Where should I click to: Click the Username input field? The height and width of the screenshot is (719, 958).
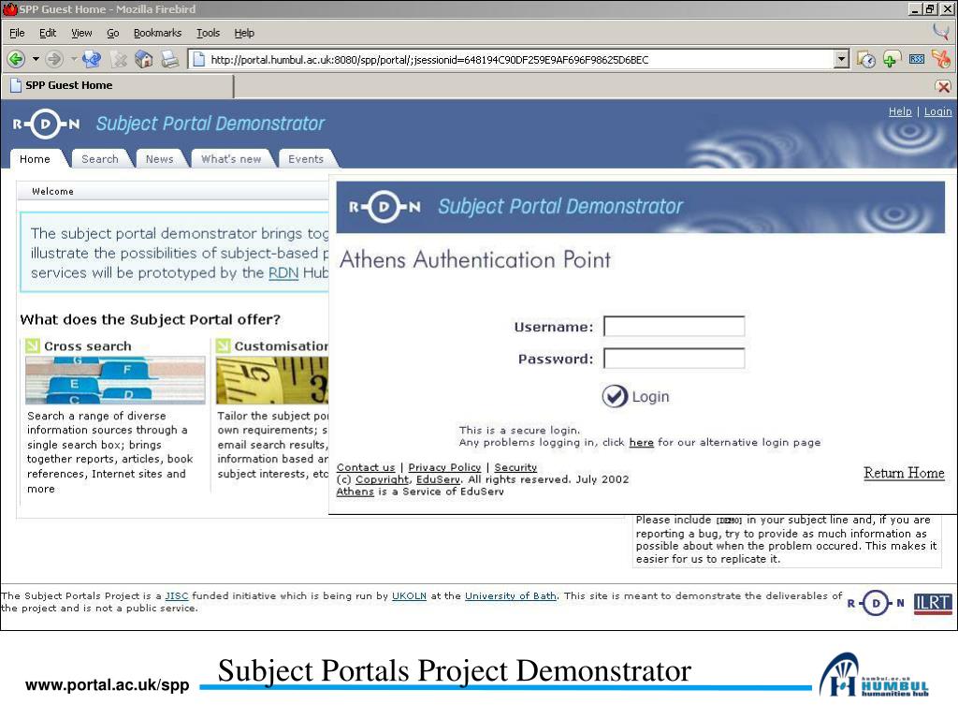674,327
